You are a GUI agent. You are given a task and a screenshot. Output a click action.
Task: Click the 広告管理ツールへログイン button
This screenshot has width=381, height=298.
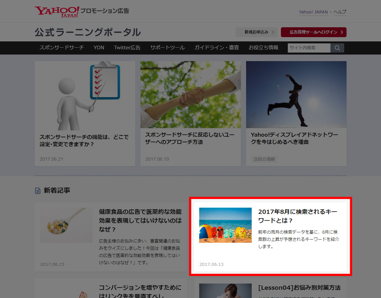coord(313,32)
